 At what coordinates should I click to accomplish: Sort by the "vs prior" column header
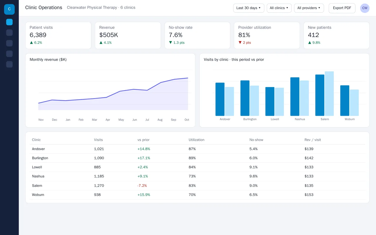(143, 140)
